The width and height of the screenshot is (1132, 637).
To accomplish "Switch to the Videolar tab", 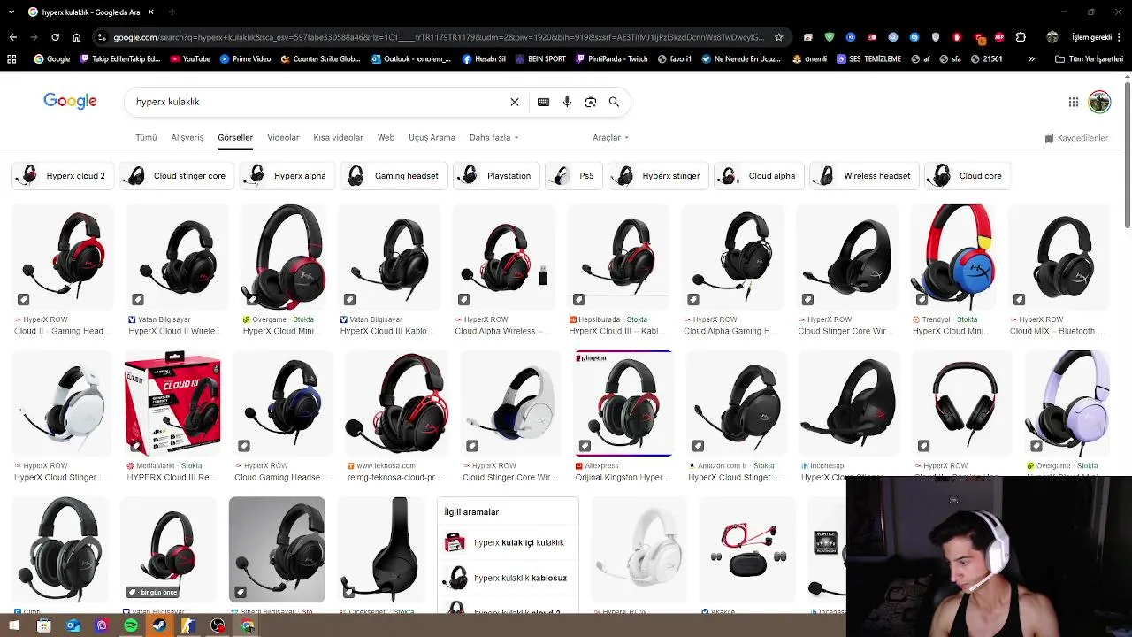I will pos(283,138).
